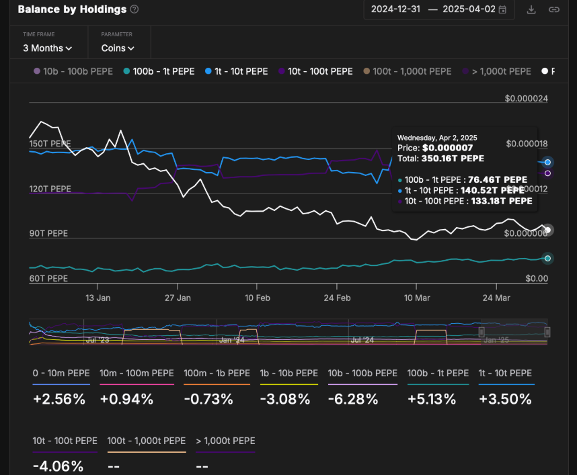Click the 10 Feb x-axis label
This screenshot has height=475, width=577.
coord(258,298)
